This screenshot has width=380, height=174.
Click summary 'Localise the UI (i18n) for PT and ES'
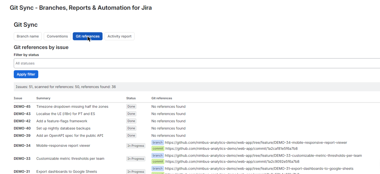(66, 114)
